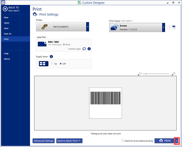Image resolution: width=182 pixels, height=147 pixels.
Task: Open the Supply Saver info icon
Action: [51, 57]
